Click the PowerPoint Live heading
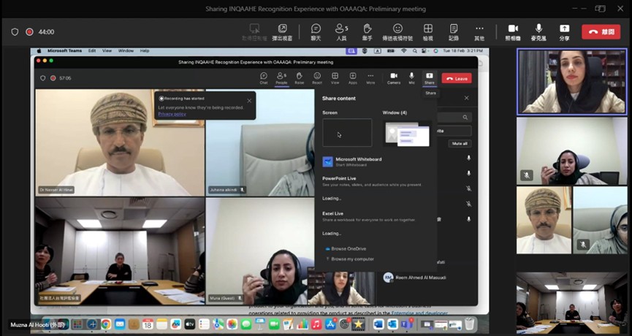Viewport: 632px width, 336px height. [339, 178]
